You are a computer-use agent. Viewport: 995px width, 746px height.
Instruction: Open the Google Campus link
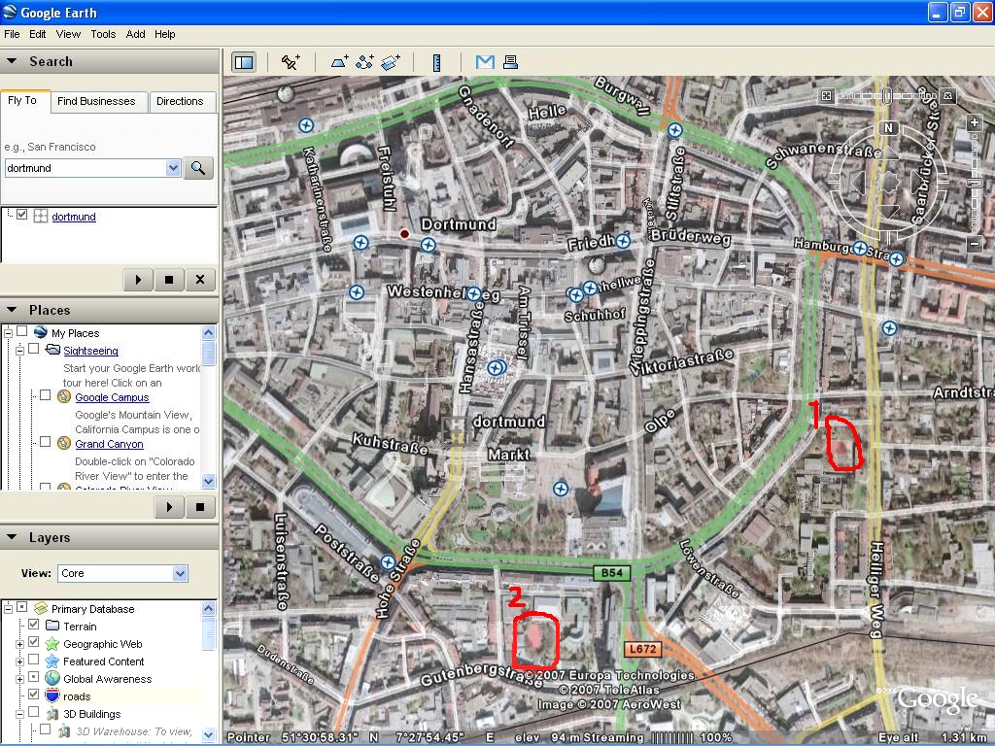112,397
